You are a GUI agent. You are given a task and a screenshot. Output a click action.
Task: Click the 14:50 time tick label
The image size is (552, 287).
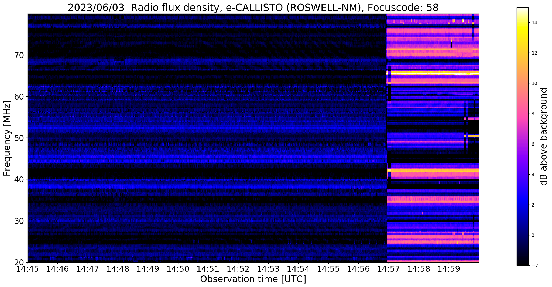tap(178, 269)
